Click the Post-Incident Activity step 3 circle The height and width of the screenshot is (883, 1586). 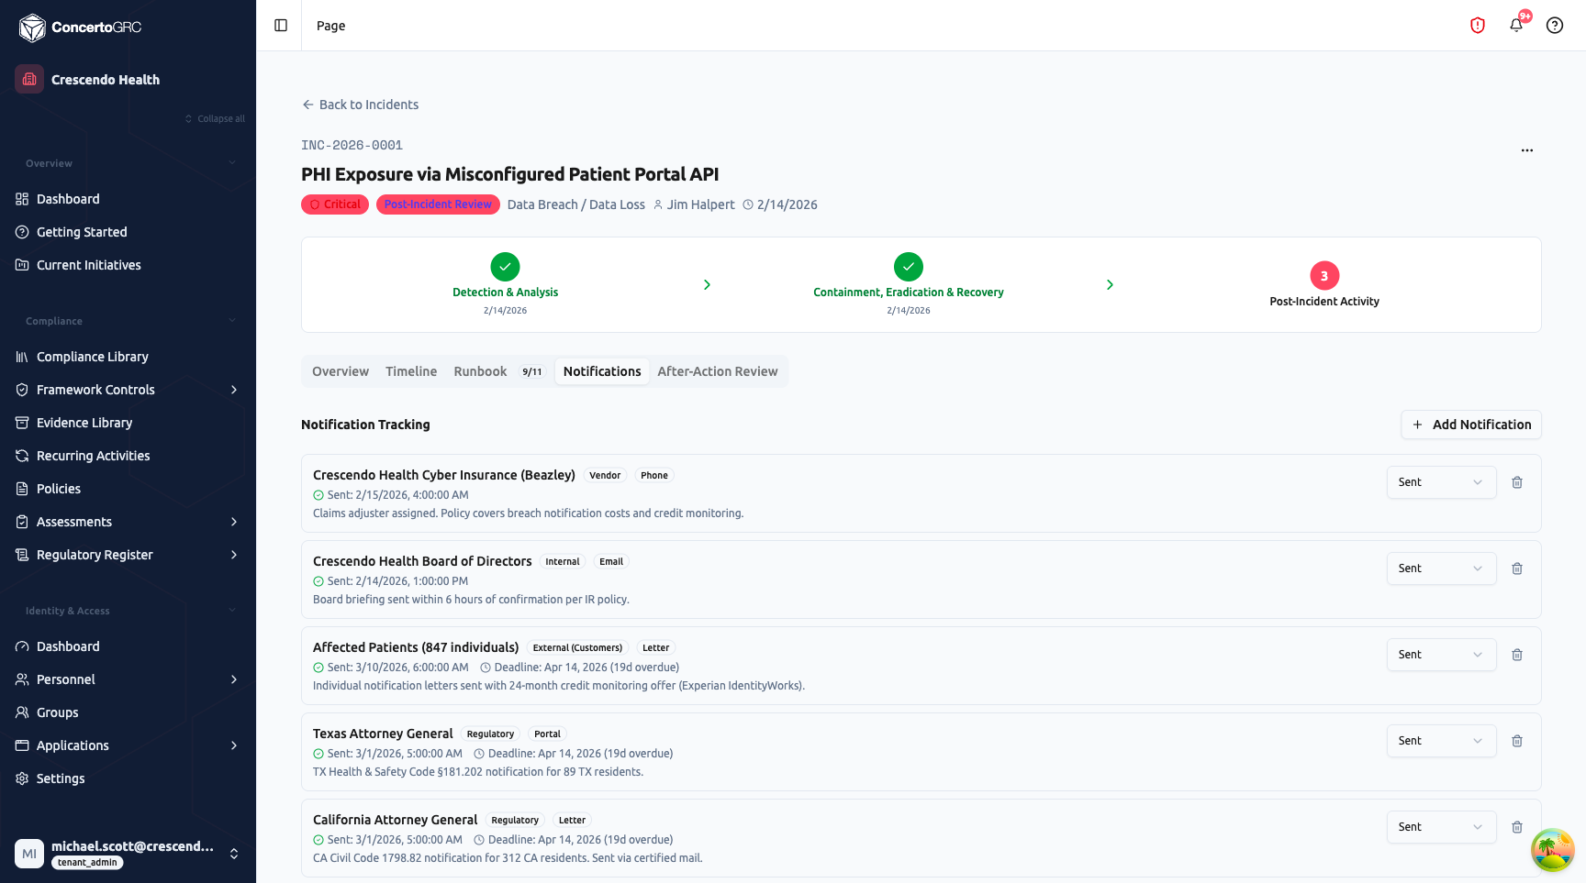click(x=1324, y=276)
